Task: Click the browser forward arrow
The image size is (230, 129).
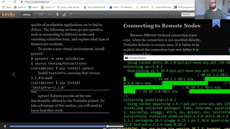Action: (9, 2)
